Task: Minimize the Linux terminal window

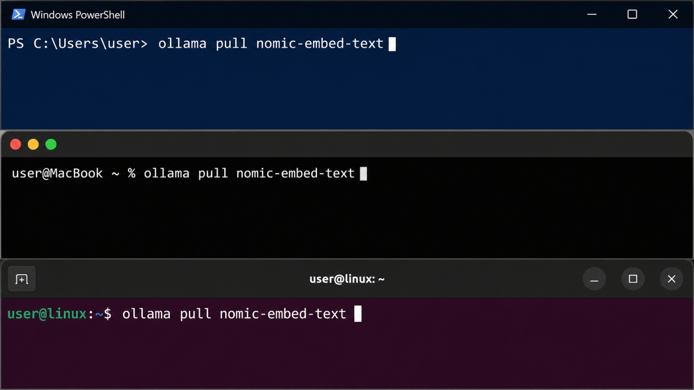Action: click(x=594, y=279)
